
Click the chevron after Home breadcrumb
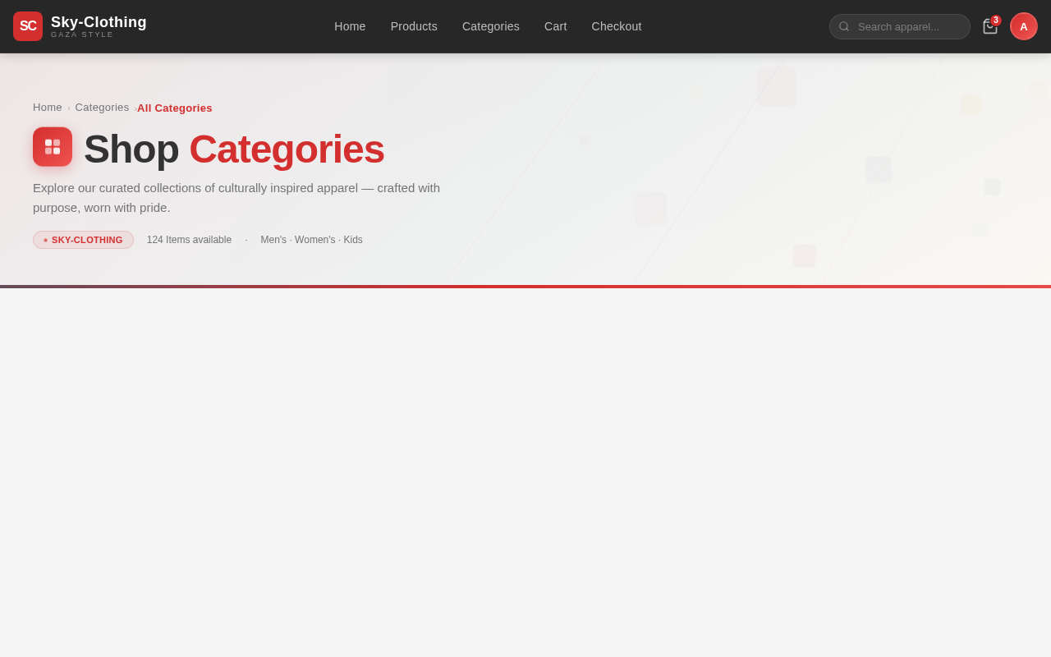click(x=68, y=107)
